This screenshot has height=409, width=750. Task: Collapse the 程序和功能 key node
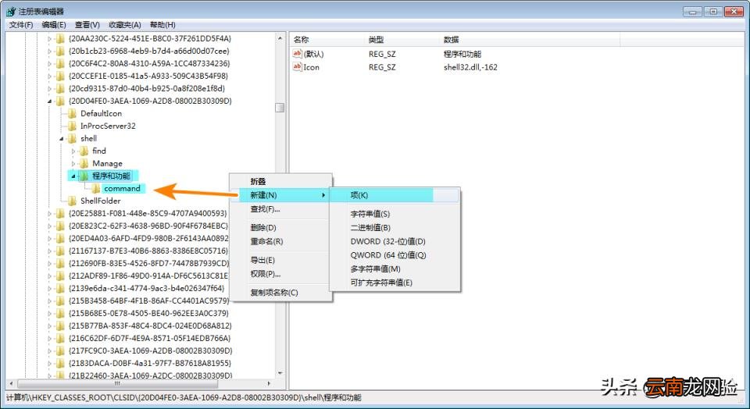pyautogui.click(x=73, y=176)
